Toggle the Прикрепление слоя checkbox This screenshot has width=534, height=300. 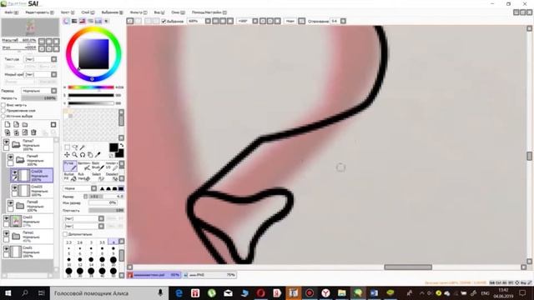(x=3, y=111)
